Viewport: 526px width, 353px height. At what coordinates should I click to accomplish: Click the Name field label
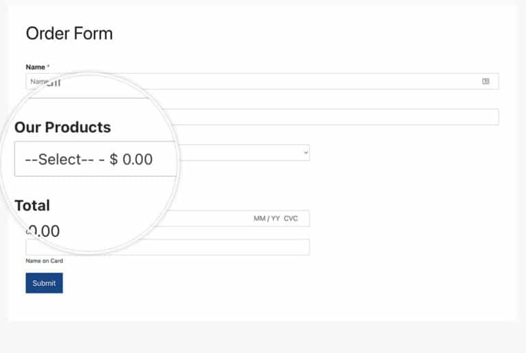(x=35, y=67)
